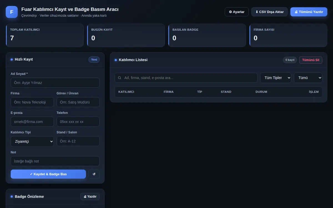The width and height of the screenshot is (333, 208).
Task: Click the Firma Sayısı stat card
Action: pyautogui.click(x=288, y=35)
